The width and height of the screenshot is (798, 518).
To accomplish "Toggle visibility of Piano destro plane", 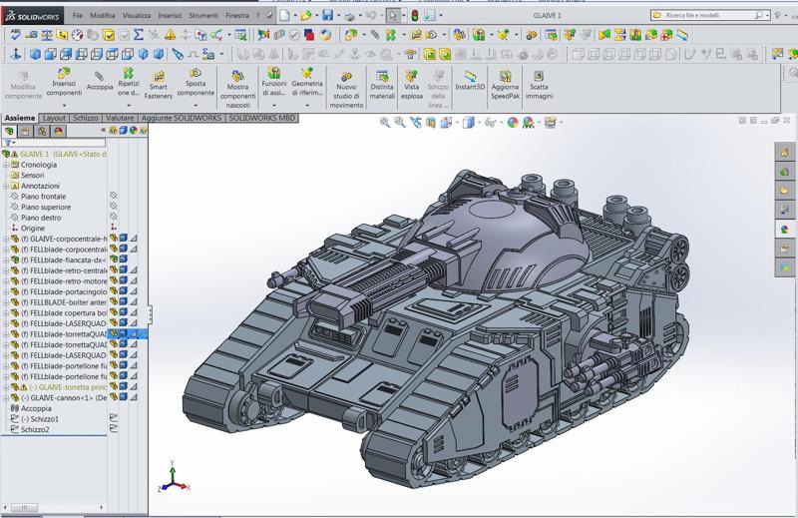I will [x=114, y=218].
